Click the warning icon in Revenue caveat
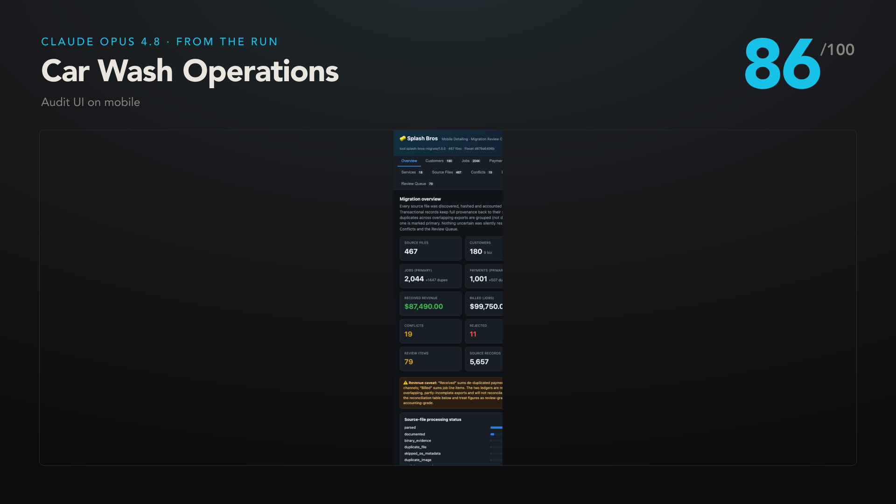The height and width of the screenshot is (504, 896). pos(406,383)
